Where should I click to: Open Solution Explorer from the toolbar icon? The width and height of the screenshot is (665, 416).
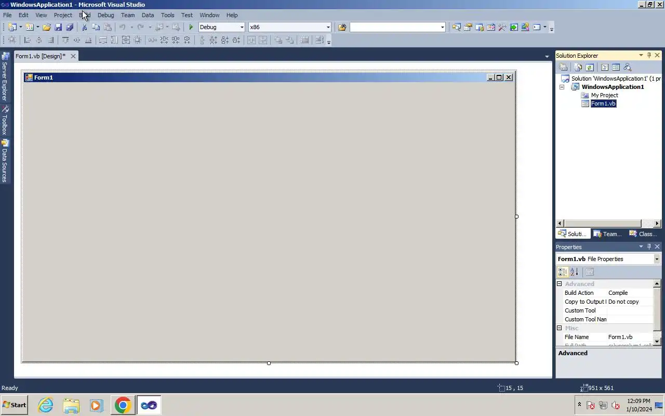coord(456,27)
